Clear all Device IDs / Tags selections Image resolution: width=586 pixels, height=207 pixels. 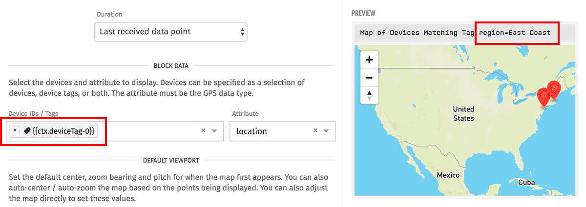click(204, 131)
